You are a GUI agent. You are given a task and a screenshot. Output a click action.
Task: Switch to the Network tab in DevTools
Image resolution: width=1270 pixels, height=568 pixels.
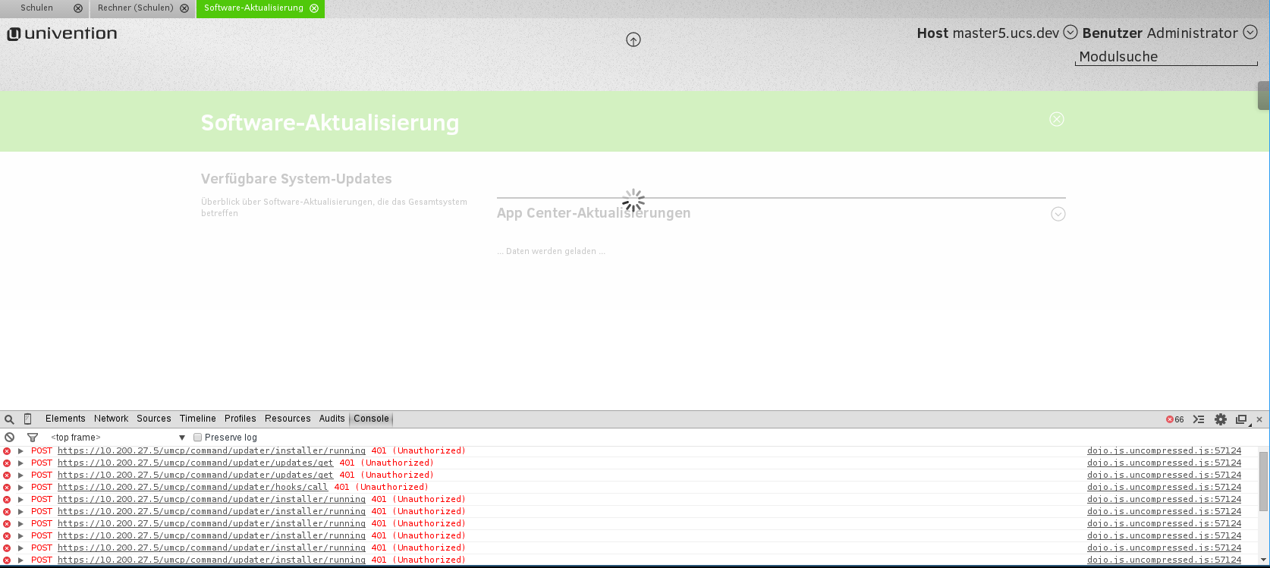[x=111, y=419]
